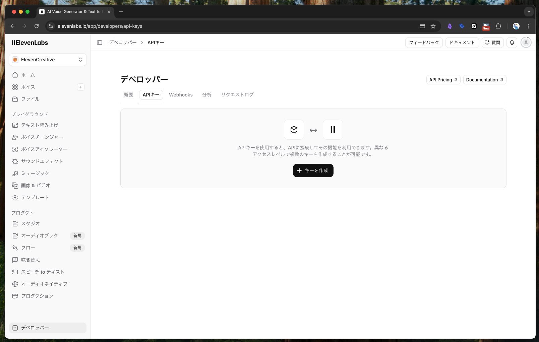The height and width of the screenshot is (342, 539).
Task: Open the API Pricing link
Action: [x=443, y=80]
